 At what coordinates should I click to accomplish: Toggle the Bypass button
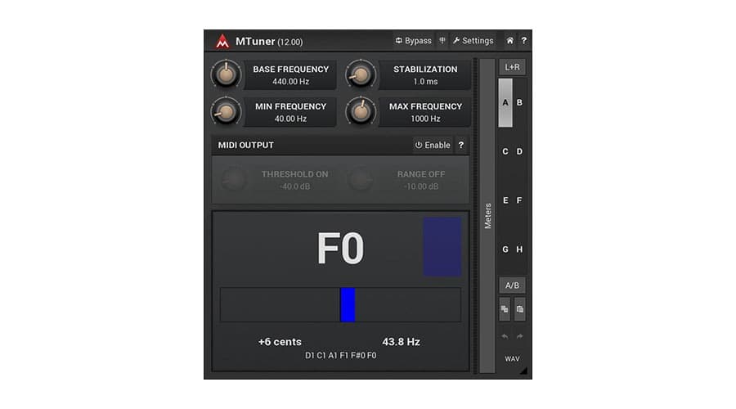tap(413, 41)
